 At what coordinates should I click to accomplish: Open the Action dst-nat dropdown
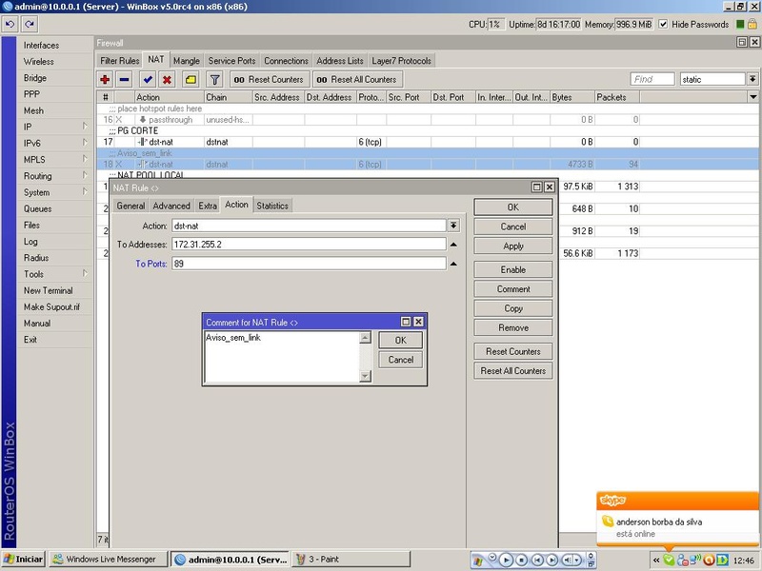point(453,226)
